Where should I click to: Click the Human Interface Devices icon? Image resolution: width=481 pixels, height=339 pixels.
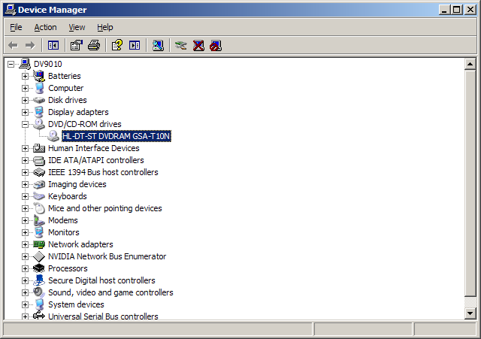[x=39, y=148]
